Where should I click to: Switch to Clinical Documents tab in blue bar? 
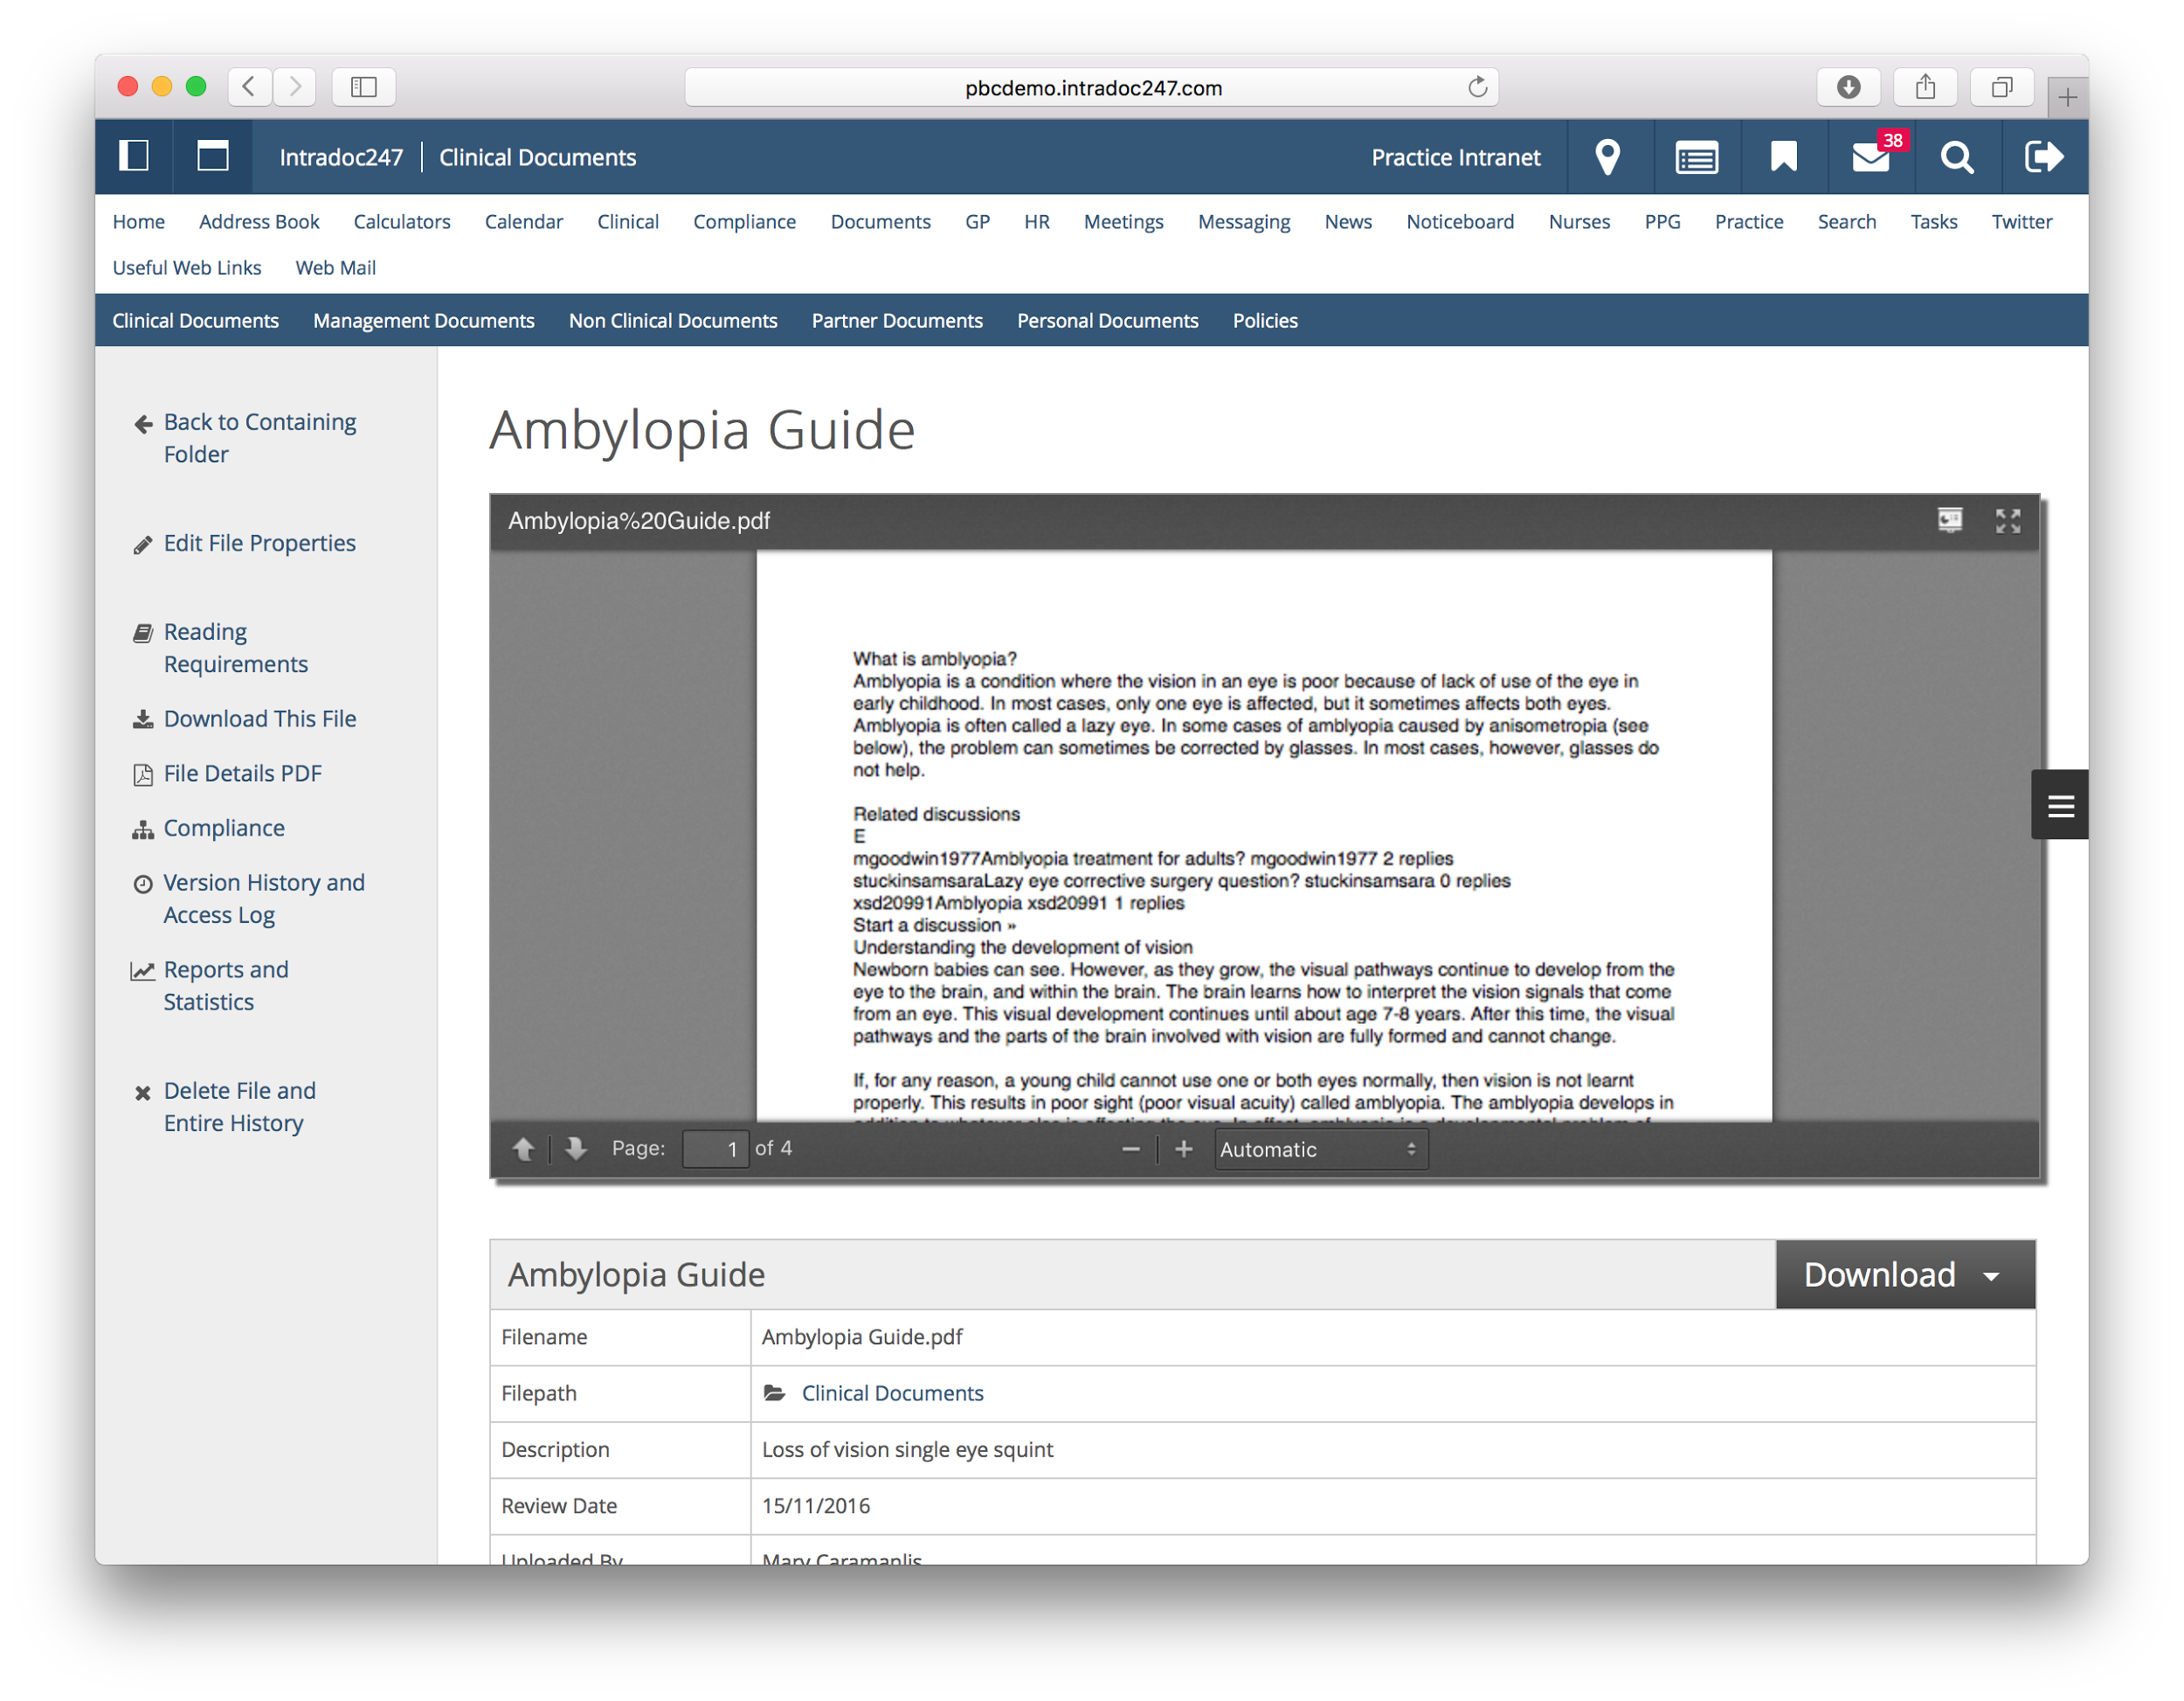click(x=196, y=320)
